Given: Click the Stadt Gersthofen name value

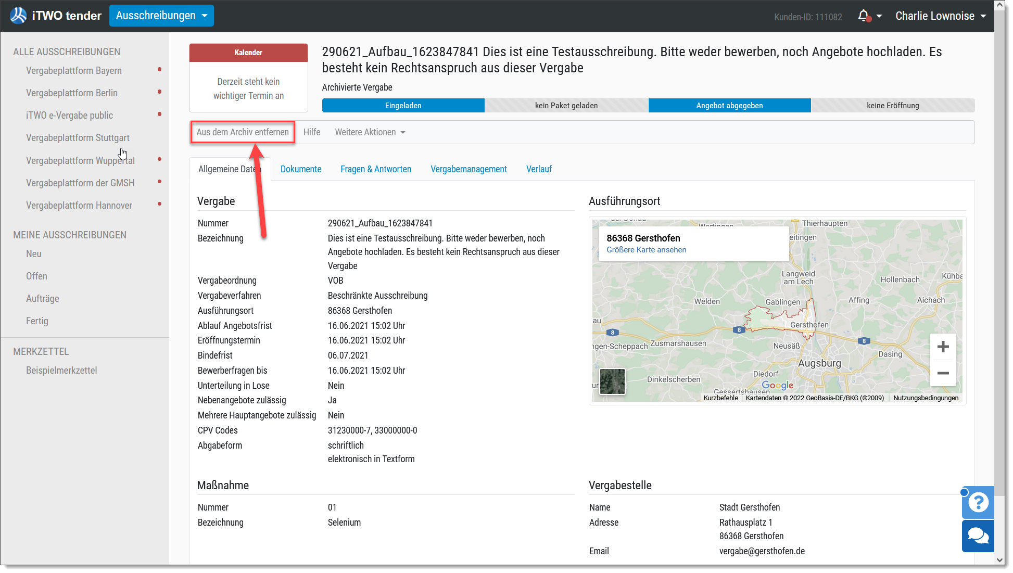Looking at the screenshot, I should 750,507.
